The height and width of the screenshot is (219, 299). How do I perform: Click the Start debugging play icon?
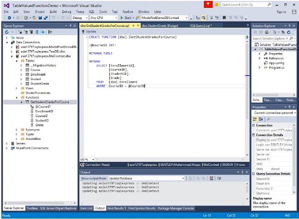point(122,18)
